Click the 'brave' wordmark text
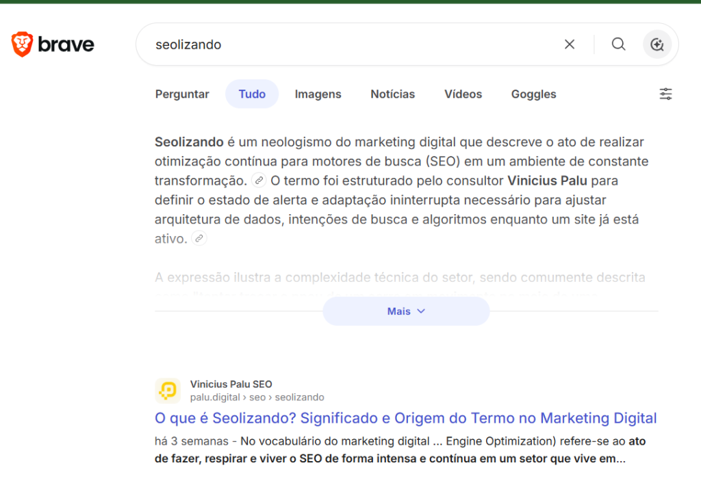The width and height of the screenshot is (701, 485). point(66,44)
